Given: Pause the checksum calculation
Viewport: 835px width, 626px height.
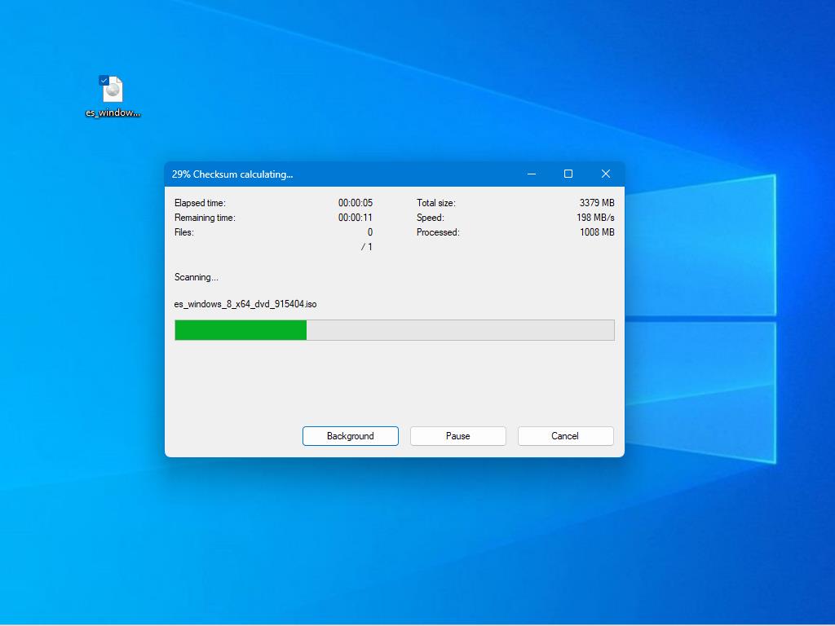Looking at the screenshot, I should click(x=458, y=436).
